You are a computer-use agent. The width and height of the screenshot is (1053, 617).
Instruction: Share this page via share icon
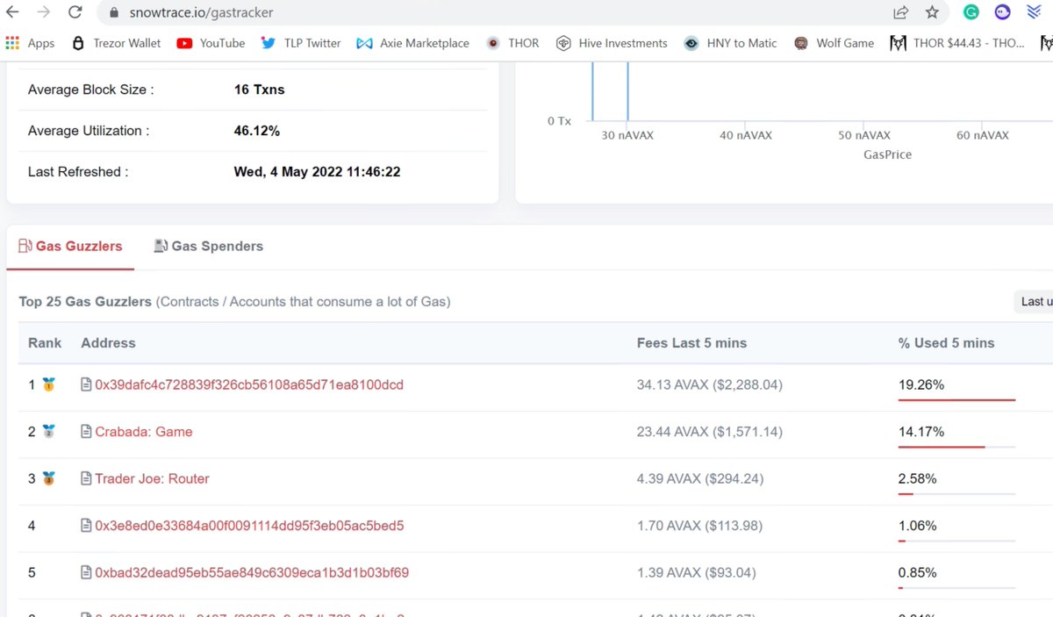(x=900, y=13)
